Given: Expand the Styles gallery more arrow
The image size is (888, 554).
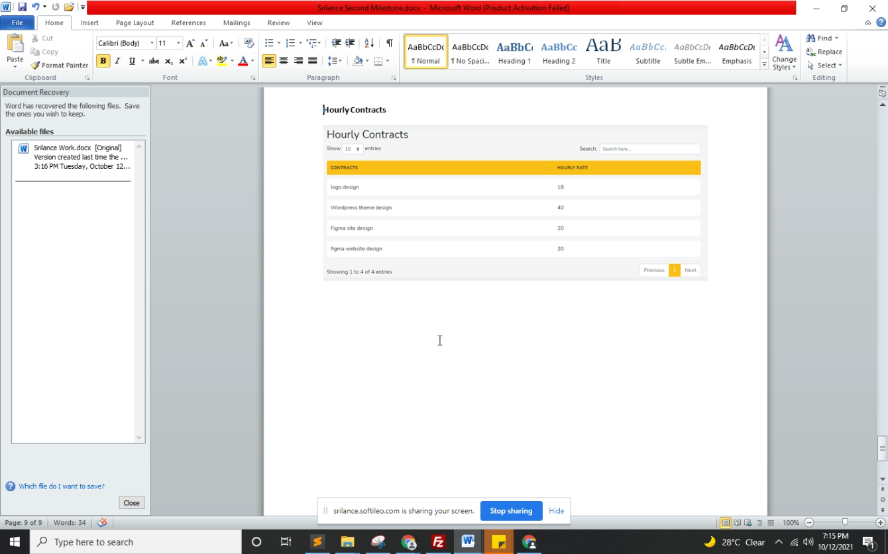Looking at the screenshot, I should click(x=764, y=65).
